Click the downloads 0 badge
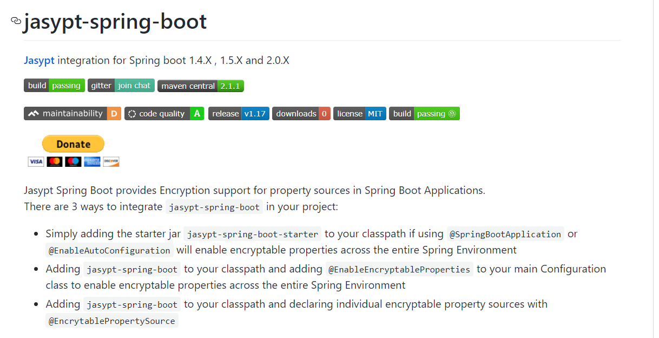 (x=301, y=114)
